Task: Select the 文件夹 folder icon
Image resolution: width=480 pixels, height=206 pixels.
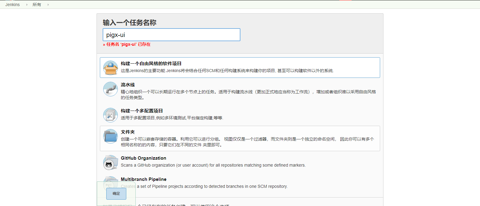Action: (111, 136)
